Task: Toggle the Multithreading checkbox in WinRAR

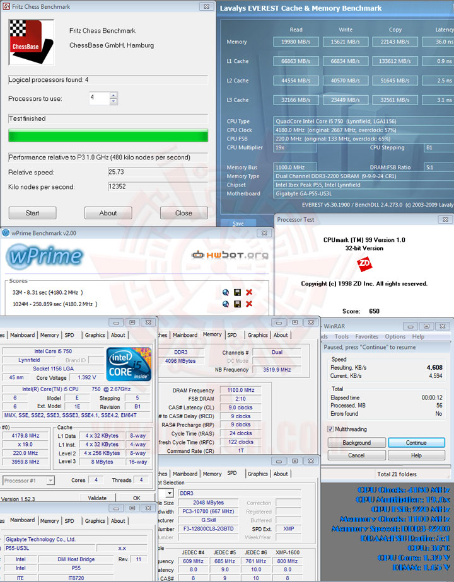Action: 330,429
